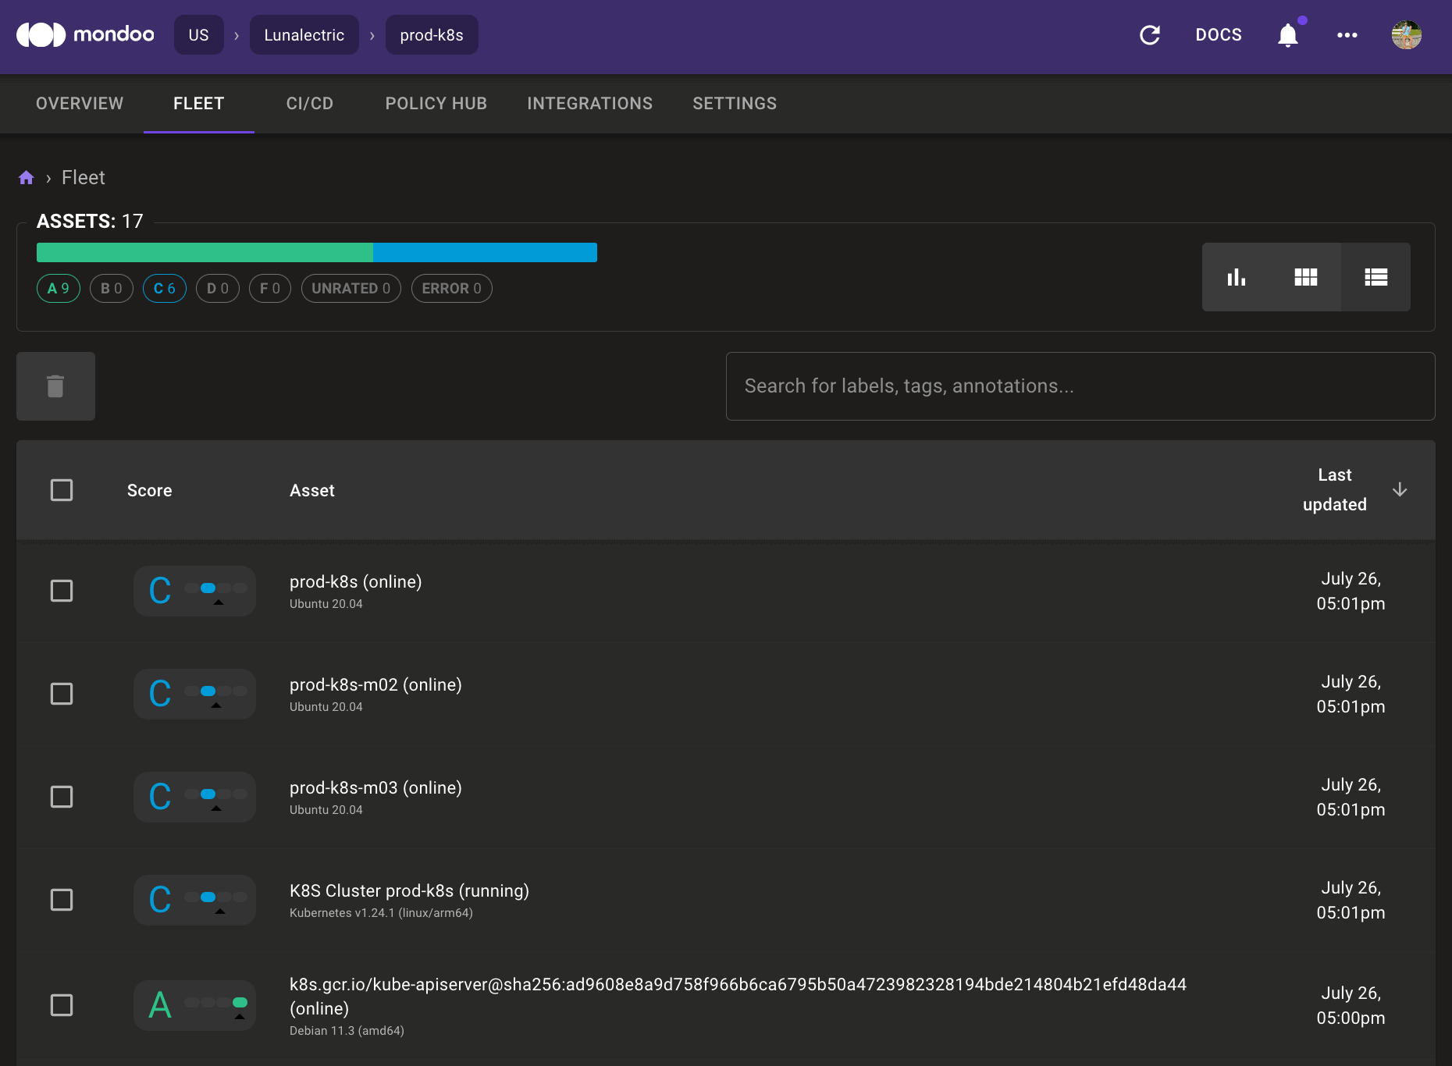Viewport: 1452px width, 1066px height.
Task: Select all assets with header checkbox
Action: 62,489
